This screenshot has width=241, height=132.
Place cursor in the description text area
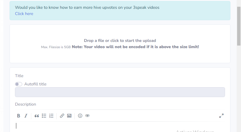103,126
